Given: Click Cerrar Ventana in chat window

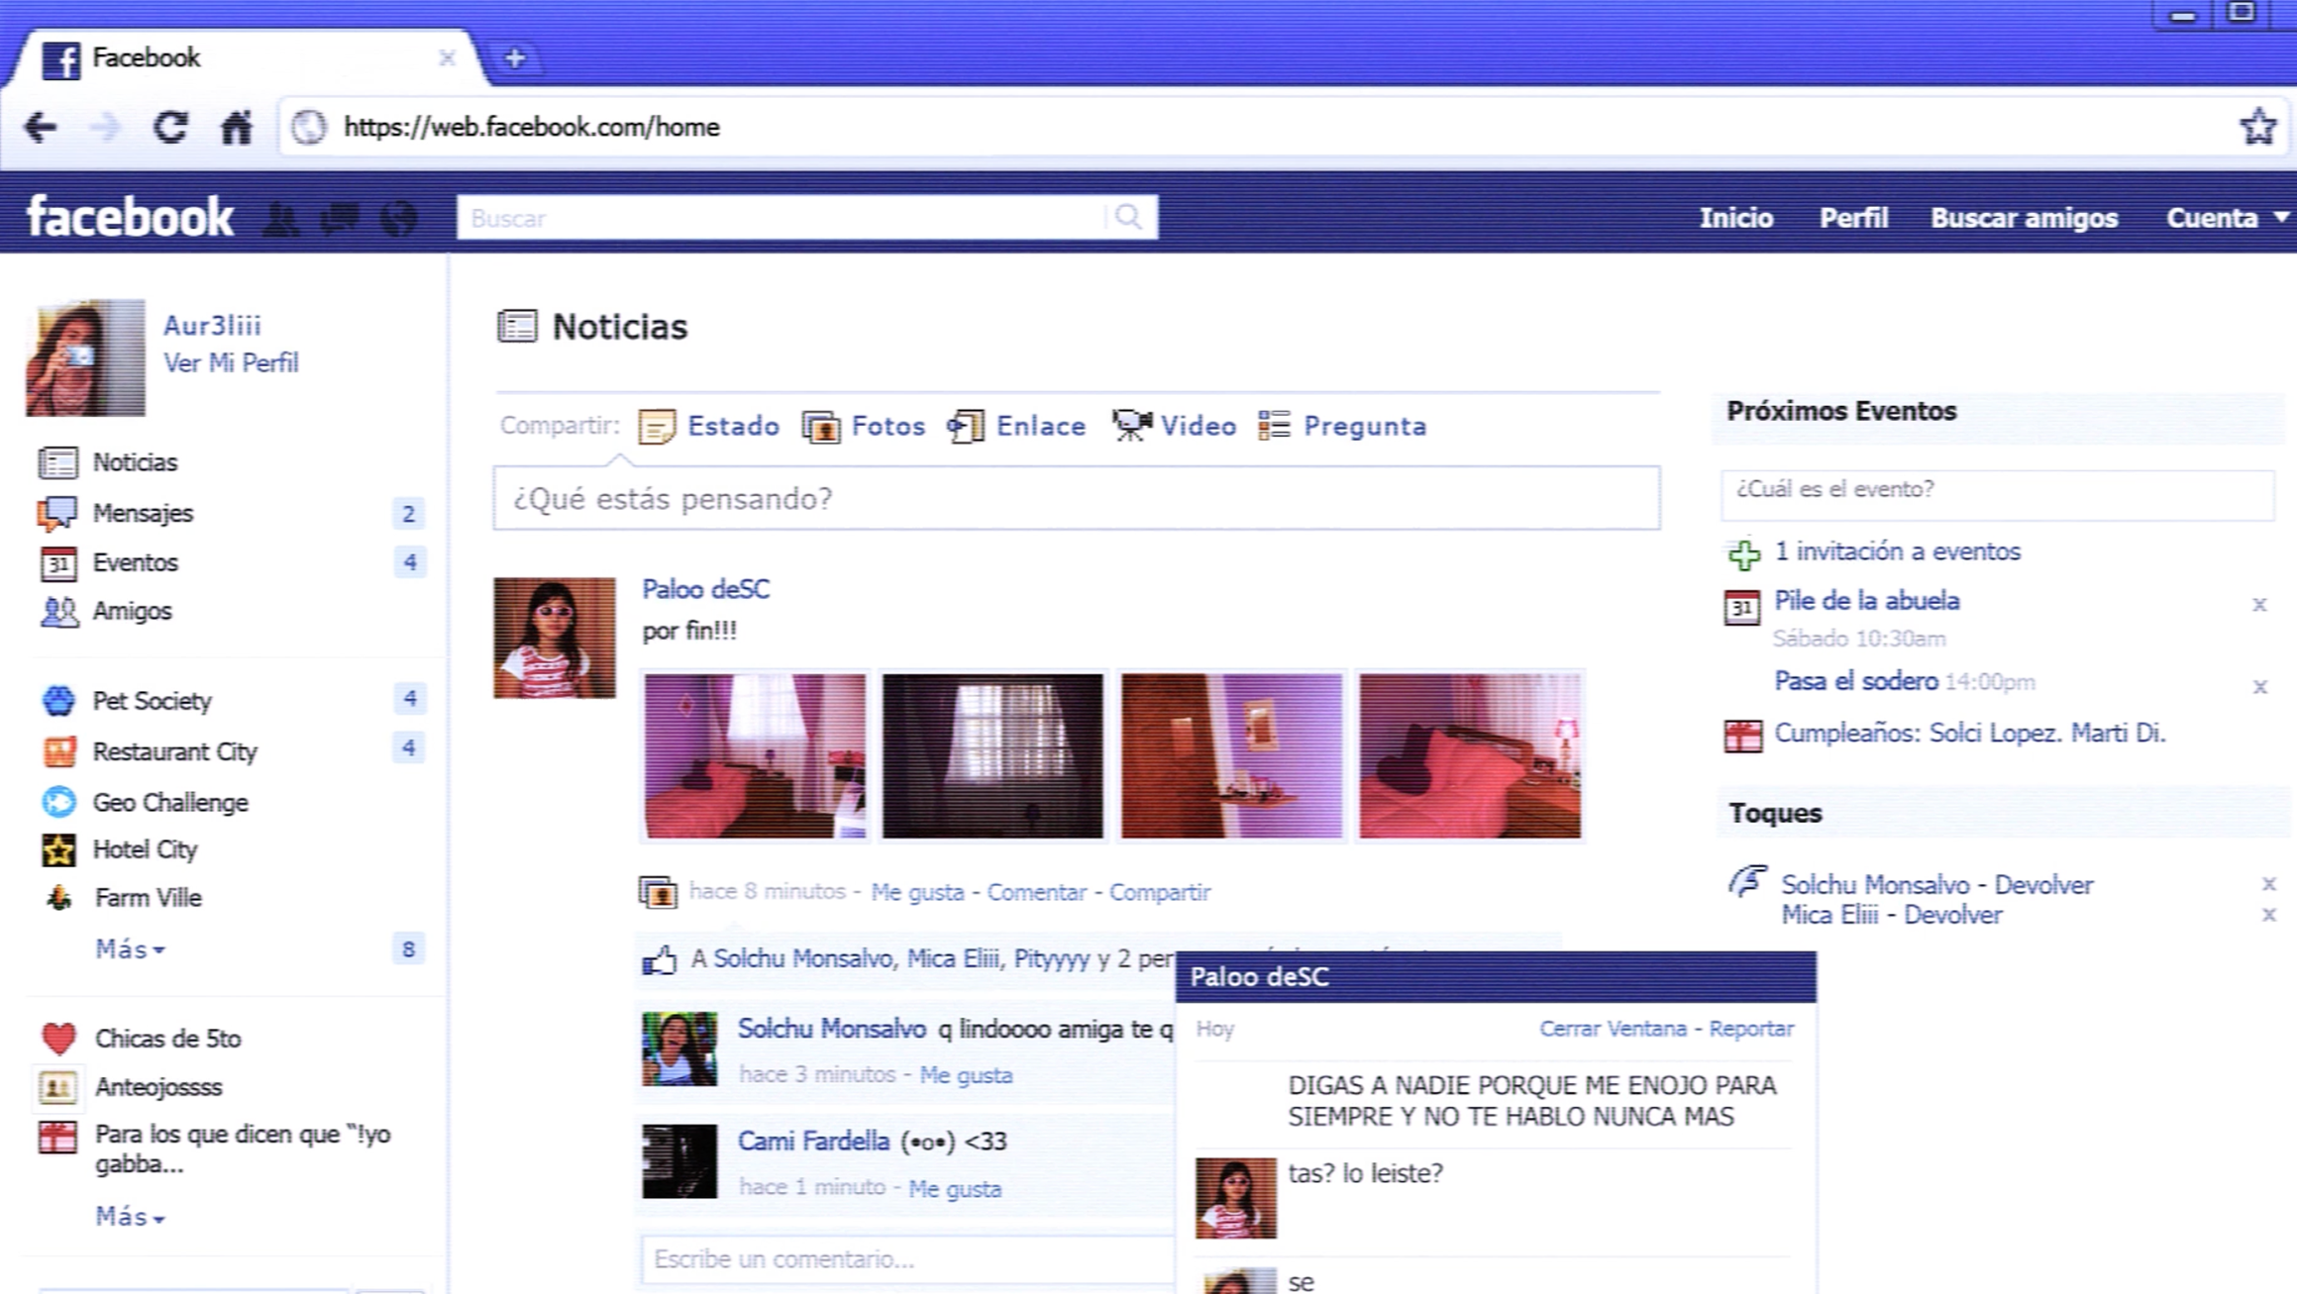Looking at the screenshot, I should (x=1613, y=1029).
